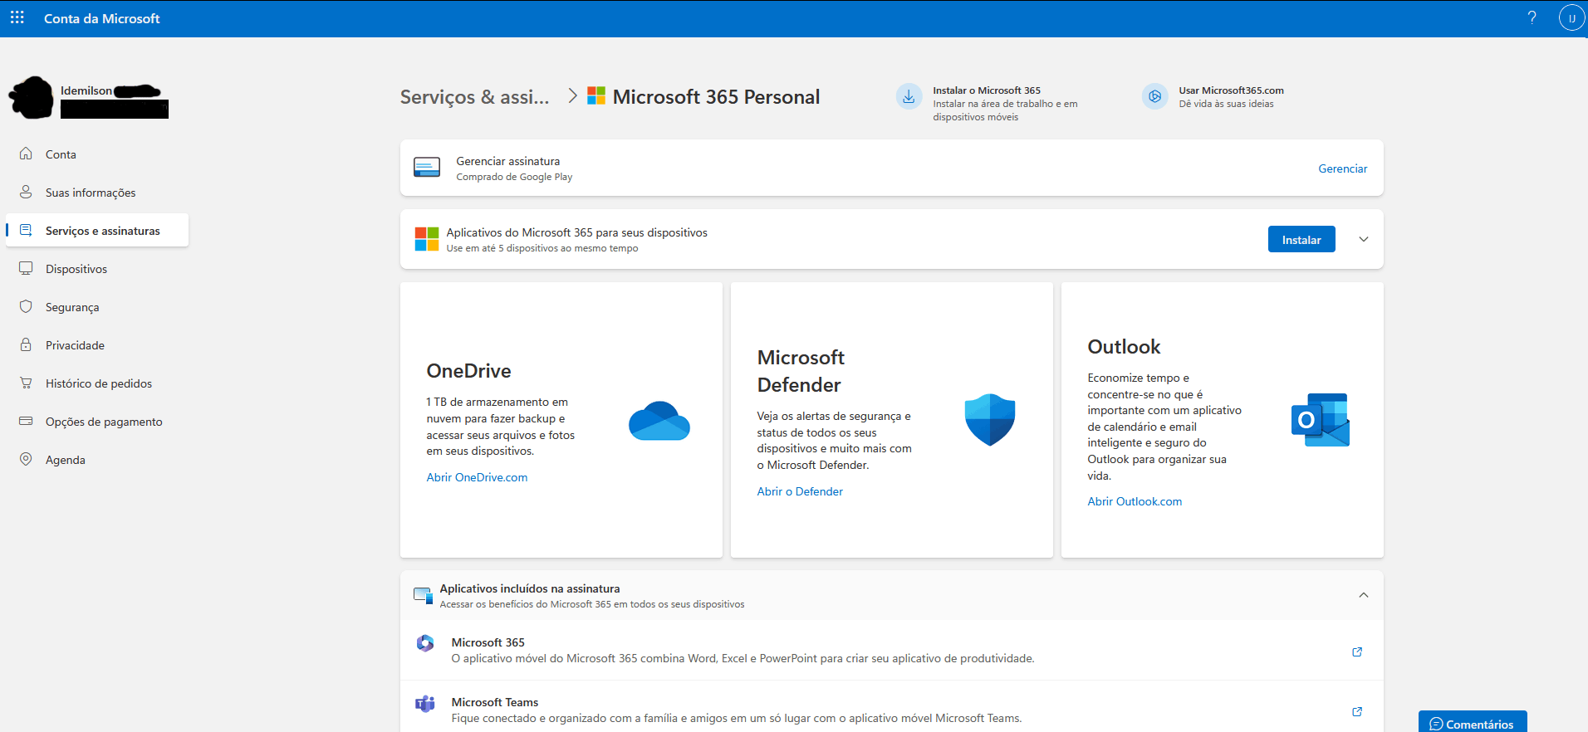The height and width of the screenshot is (732, 1588).
Task: Open Privacidade in sidebar
Action: coord(75,345)
